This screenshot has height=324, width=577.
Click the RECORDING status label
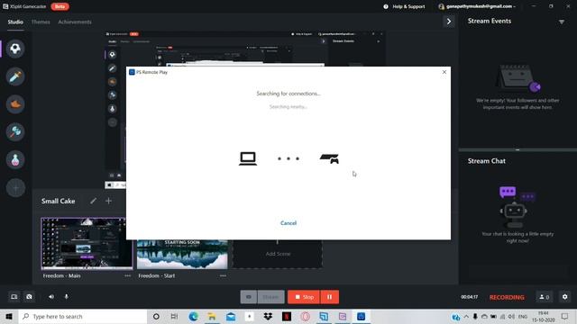(x=507, y=297)
